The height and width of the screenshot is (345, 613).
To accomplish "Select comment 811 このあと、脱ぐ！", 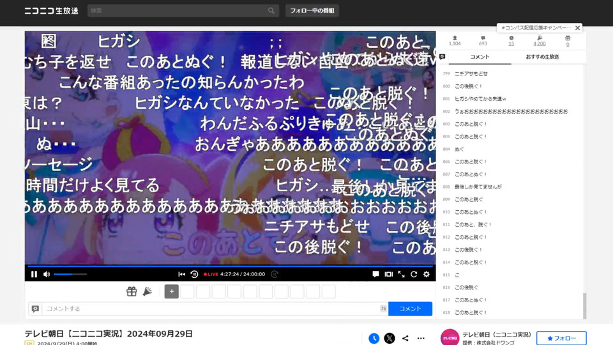I will pos(473,224).
